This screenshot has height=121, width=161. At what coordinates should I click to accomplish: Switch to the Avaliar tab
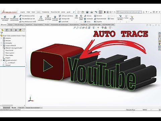click(x=47, y=25)
